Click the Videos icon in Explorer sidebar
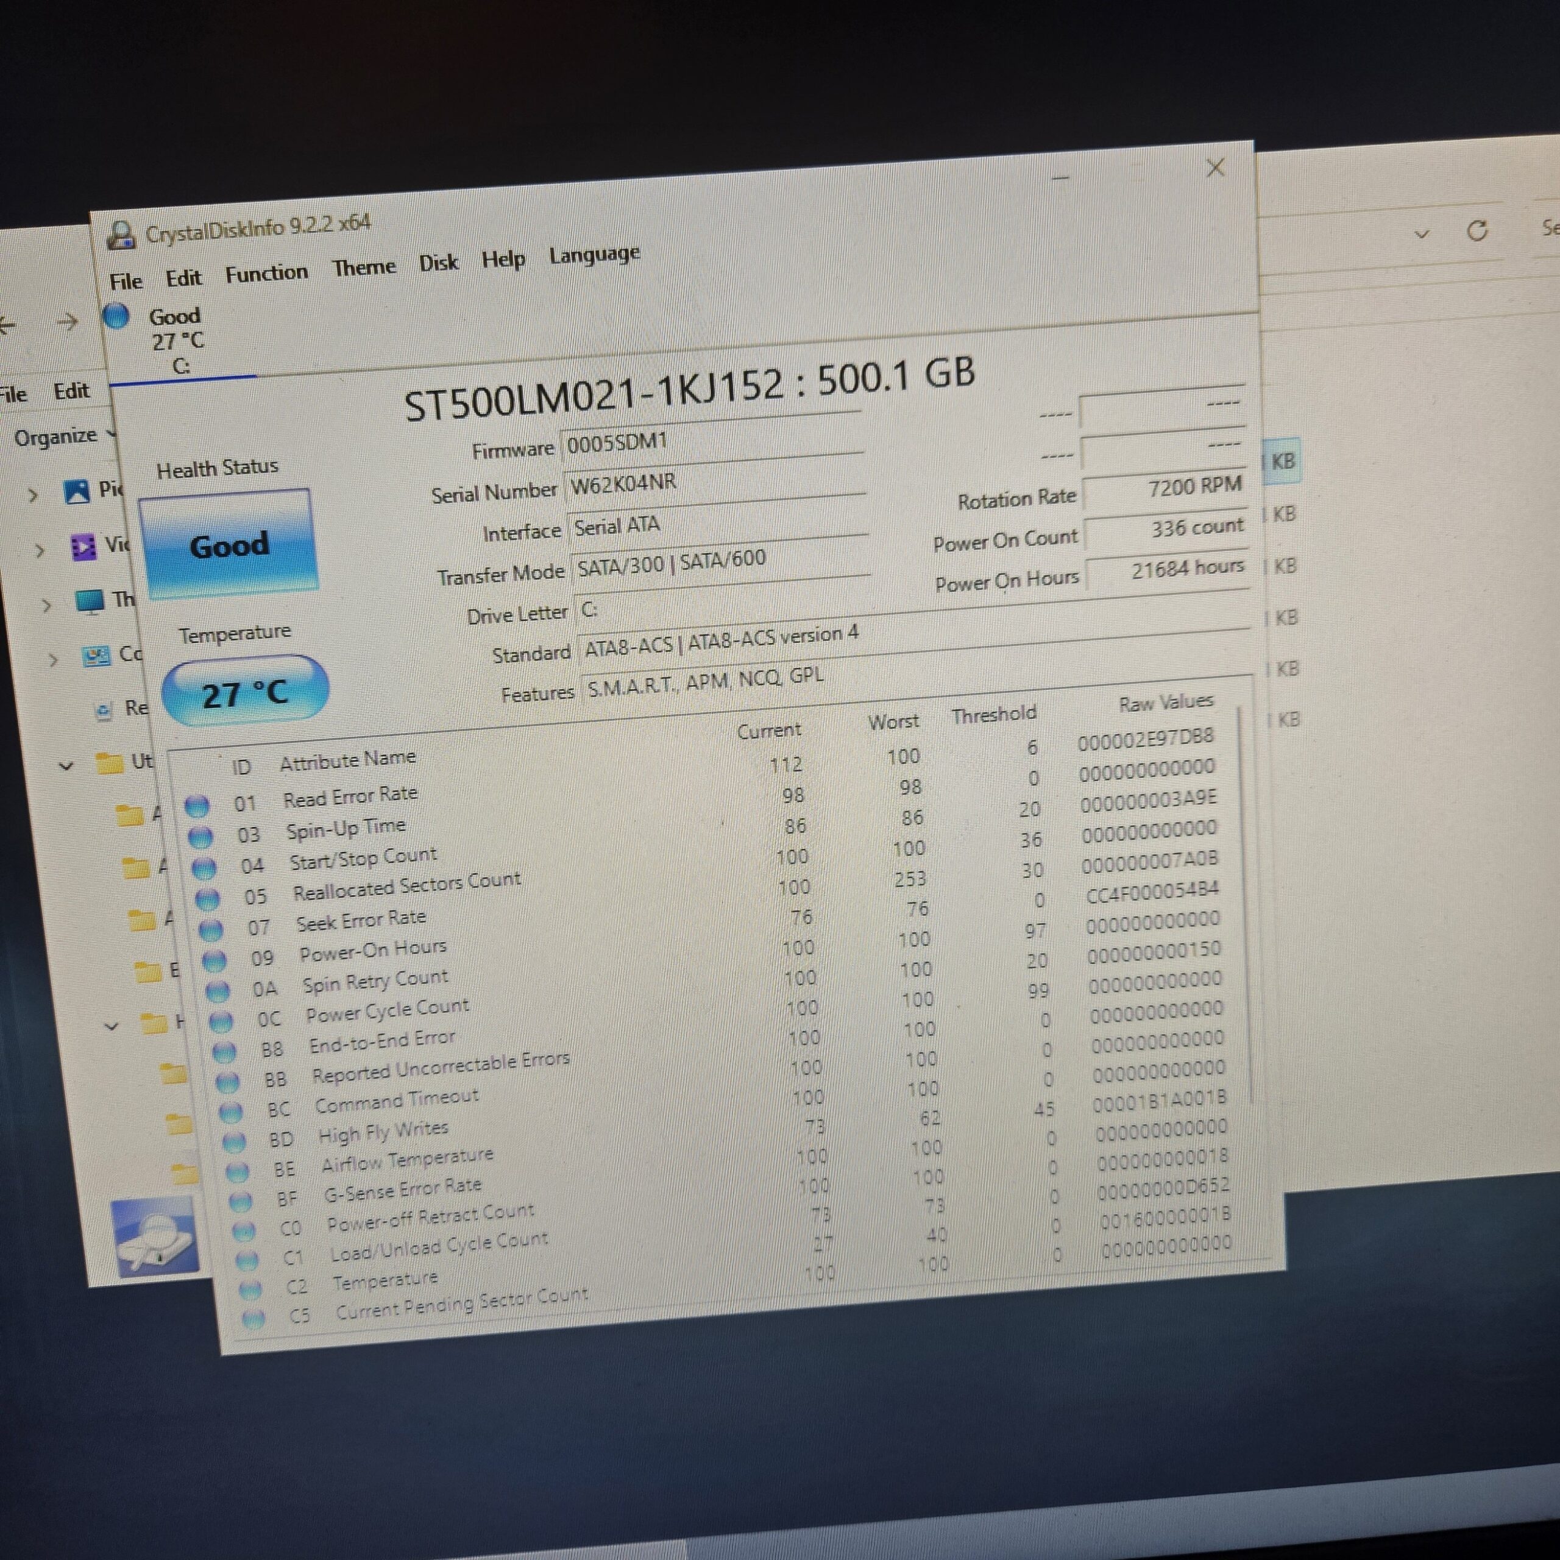The height and width of the screenshot is (1560, 1560). [x=83, y=547]
